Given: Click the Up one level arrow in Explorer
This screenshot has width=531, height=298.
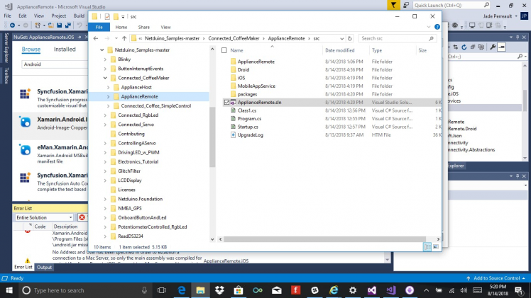Looking at the screenshot, I should pos(125,38).
